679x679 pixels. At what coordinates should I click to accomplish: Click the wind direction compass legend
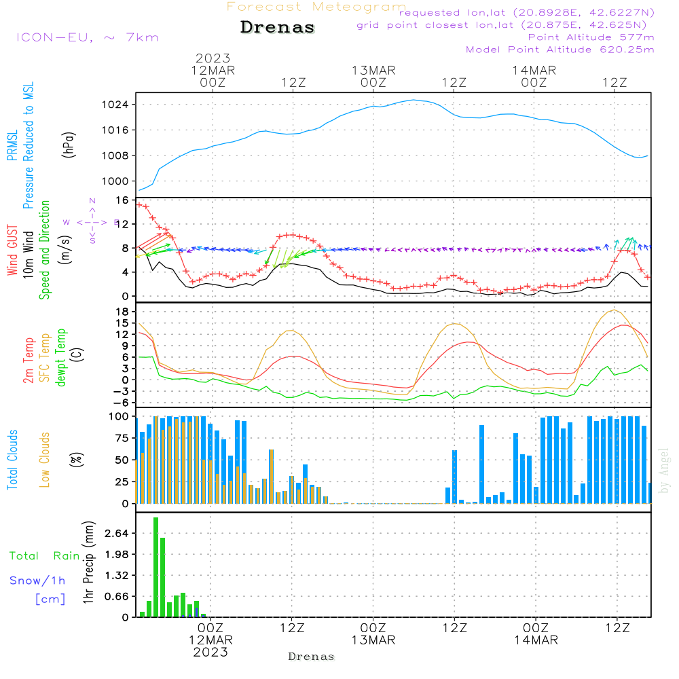pos(92,221)
